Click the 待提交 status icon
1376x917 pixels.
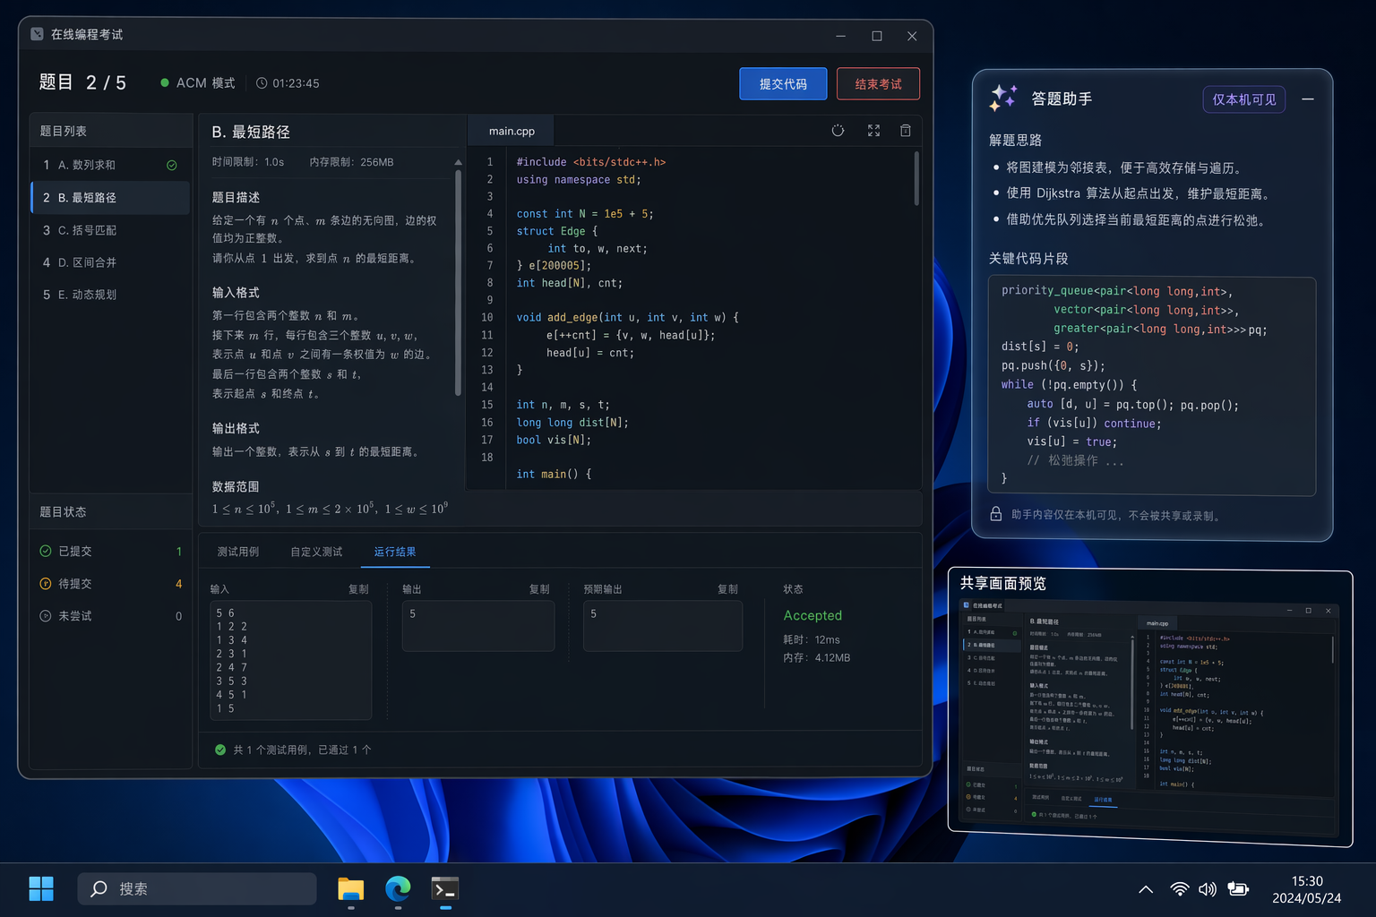(x=46, y=584)
